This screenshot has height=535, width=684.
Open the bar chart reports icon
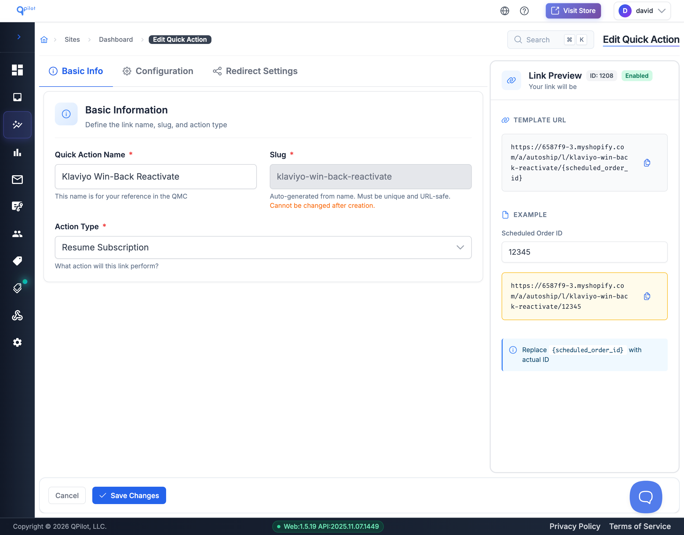(x=17, y=152)
